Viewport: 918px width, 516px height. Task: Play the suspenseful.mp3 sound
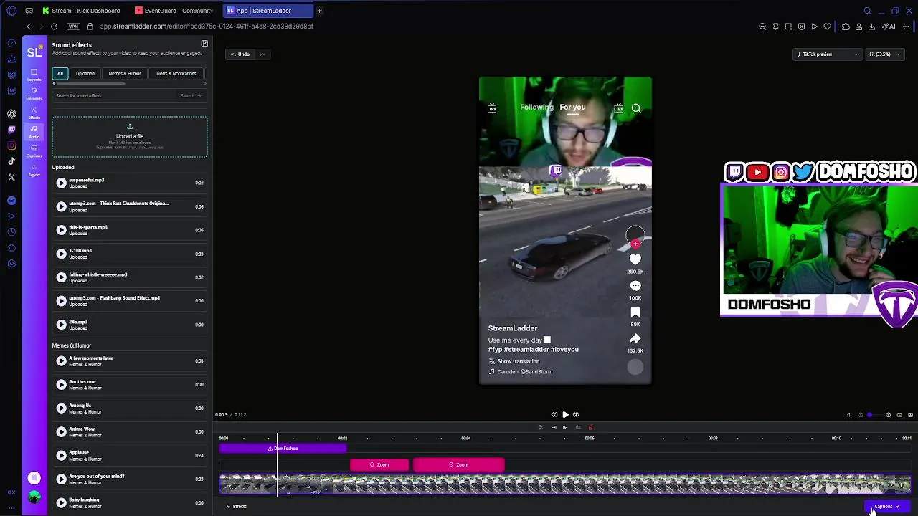[x=61, y=183]
